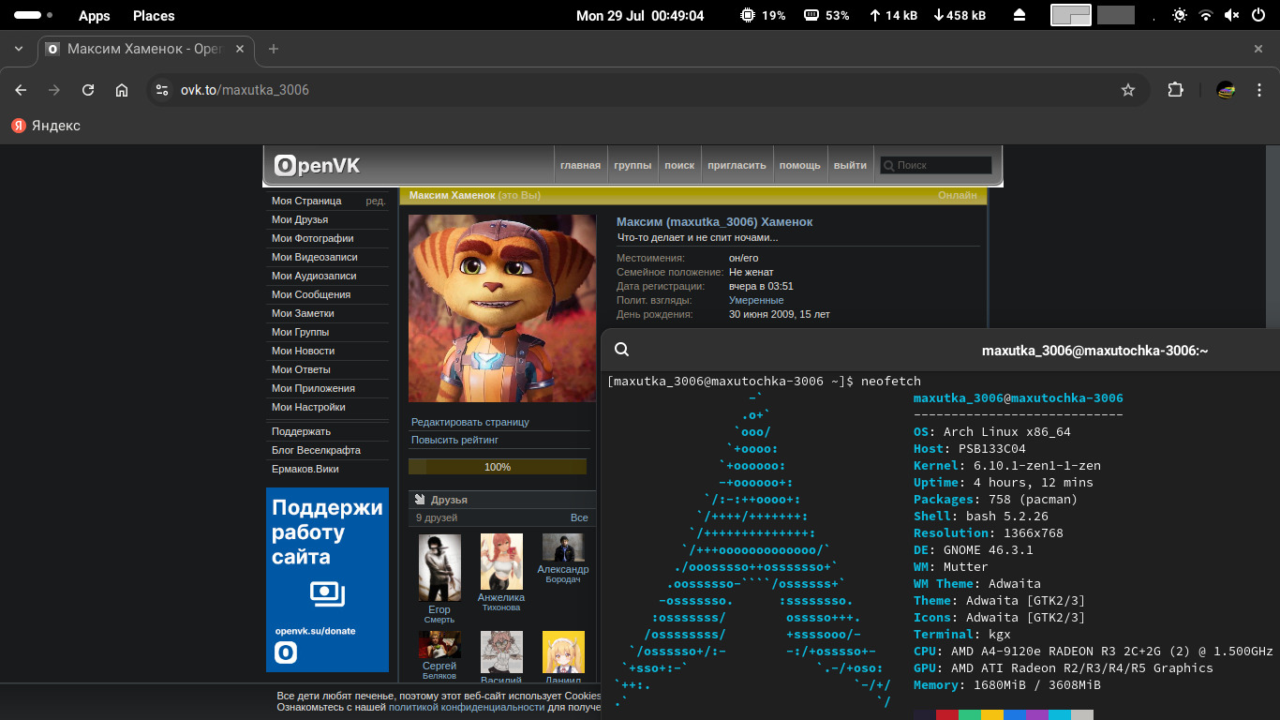Toggle the night light brightness icon

1179,15
